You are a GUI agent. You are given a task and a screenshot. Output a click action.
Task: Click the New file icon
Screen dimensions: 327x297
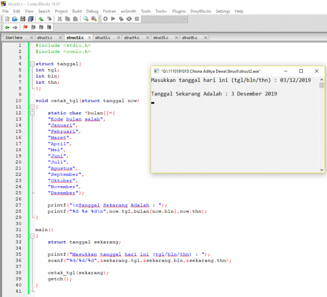point(7,19)
